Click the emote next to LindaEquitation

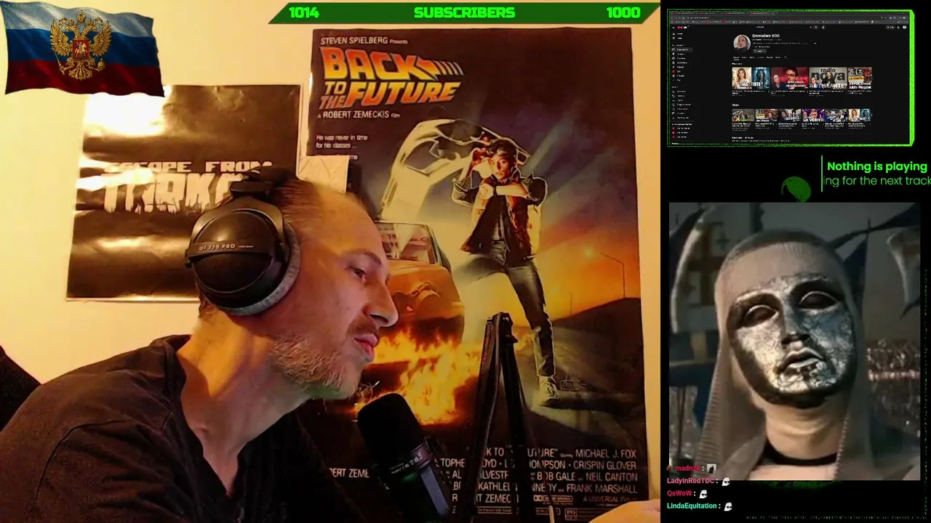[727, 506]
